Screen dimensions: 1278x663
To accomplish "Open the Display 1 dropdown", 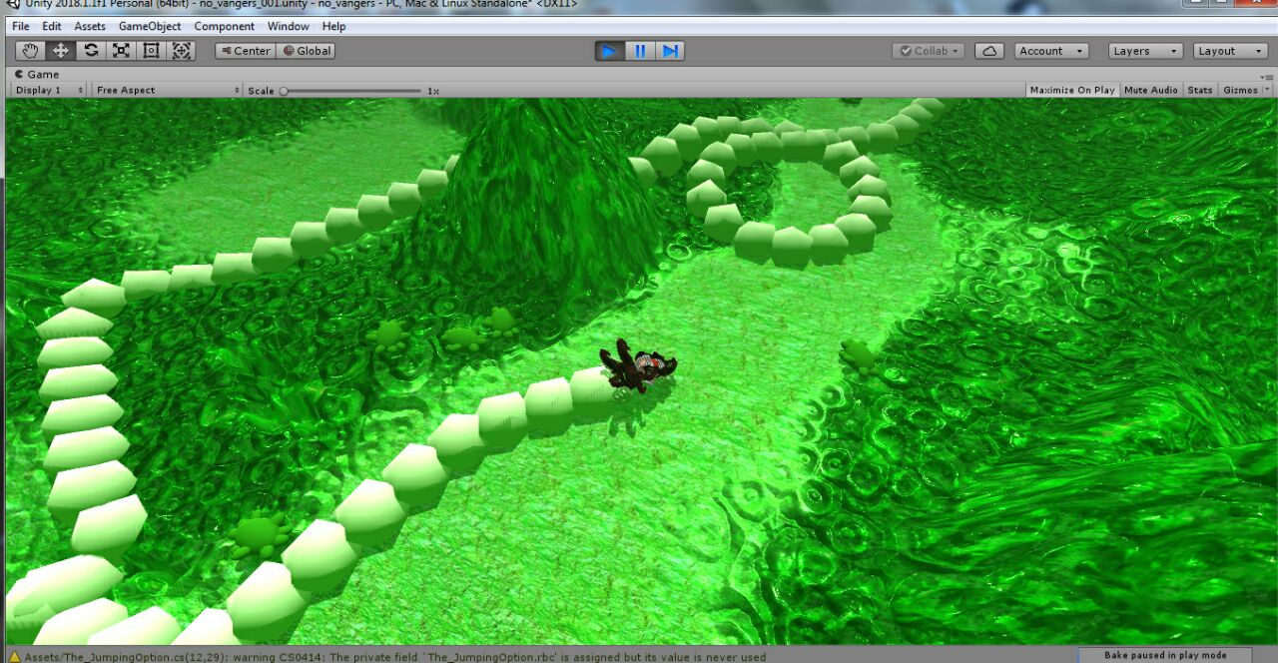I will click(x=48, y=90).
